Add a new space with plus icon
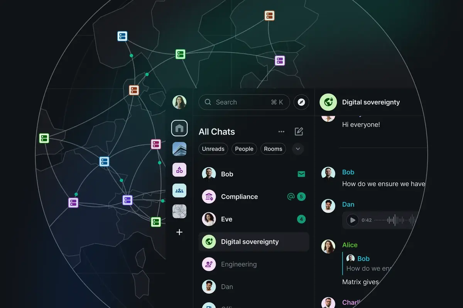The height and width of the screenshot is (308, 463). [x=179, y=232]
